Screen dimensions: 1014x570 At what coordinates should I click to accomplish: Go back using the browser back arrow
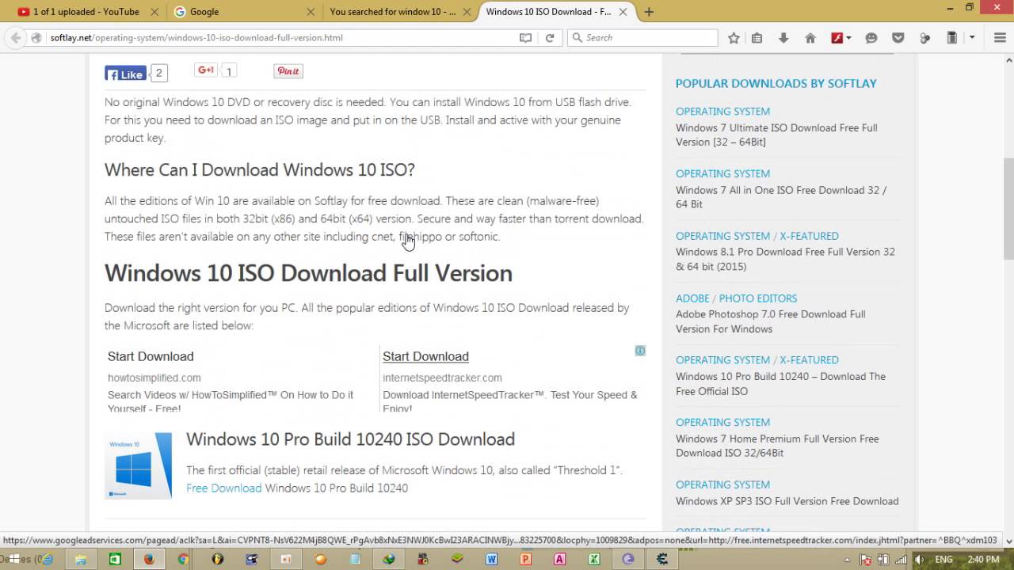click(15, 37)
